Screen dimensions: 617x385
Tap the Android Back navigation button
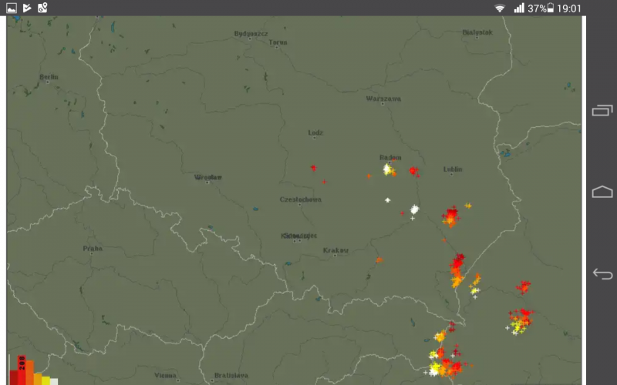pyautogui.click(x=602, y=273)
